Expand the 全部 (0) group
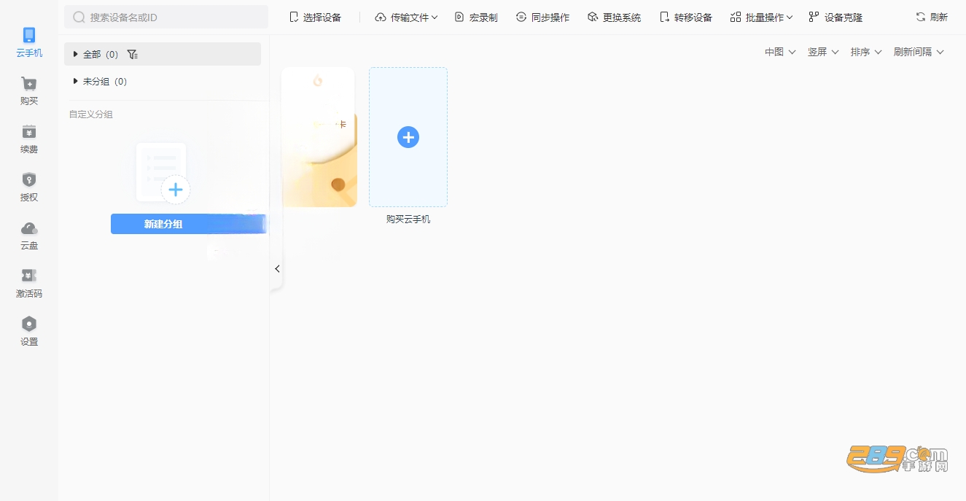The width and height of the screenshot is (966, 501). [x=75, y=54]
